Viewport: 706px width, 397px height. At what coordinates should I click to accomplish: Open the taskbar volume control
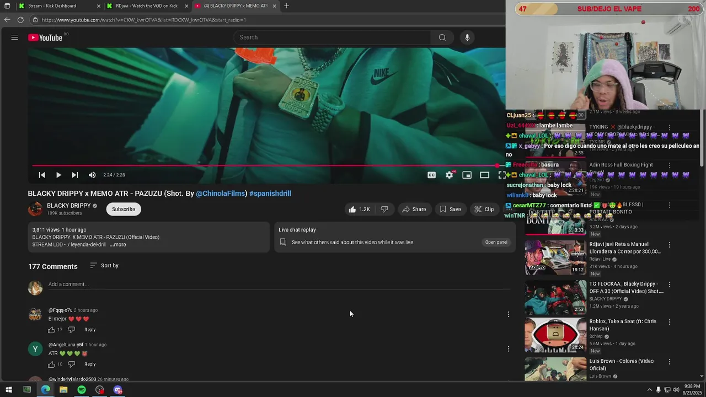click(676, 390)
